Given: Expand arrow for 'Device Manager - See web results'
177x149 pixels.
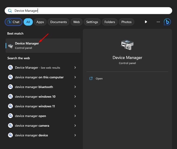Looking at the screenshot, I should pos(75,67).
